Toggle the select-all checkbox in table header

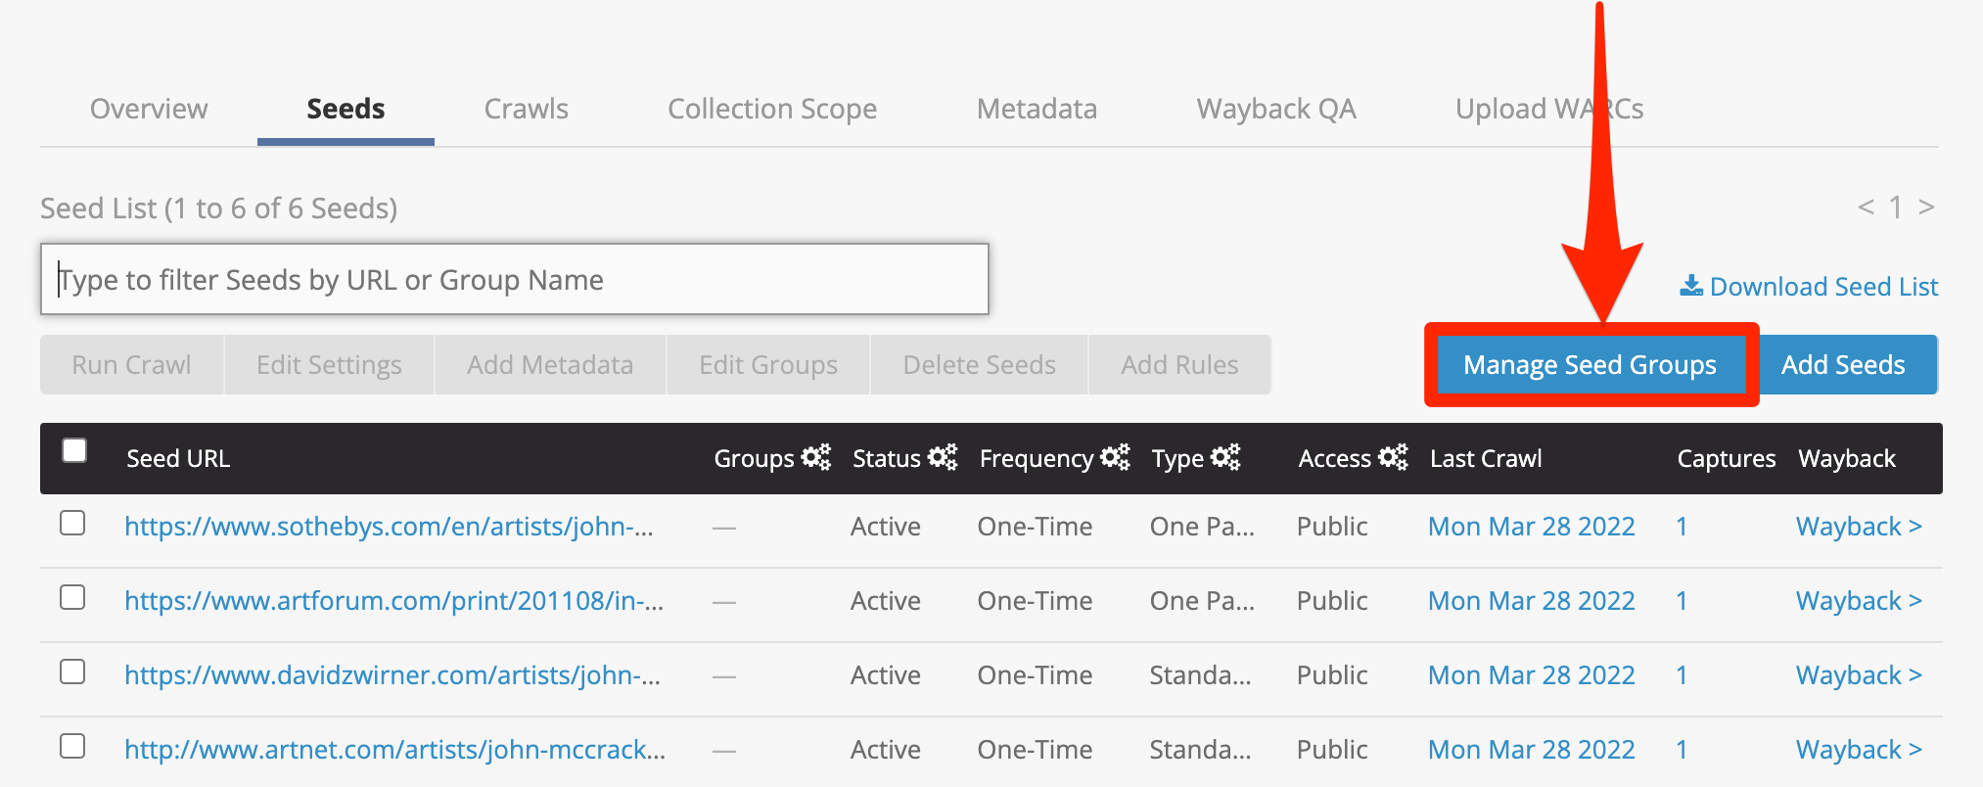pyautogui.click(x=74, y=450)
